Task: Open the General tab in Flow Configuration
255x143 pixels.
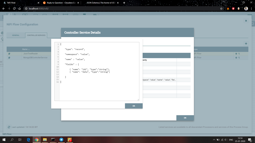Action: click(16, 35)
